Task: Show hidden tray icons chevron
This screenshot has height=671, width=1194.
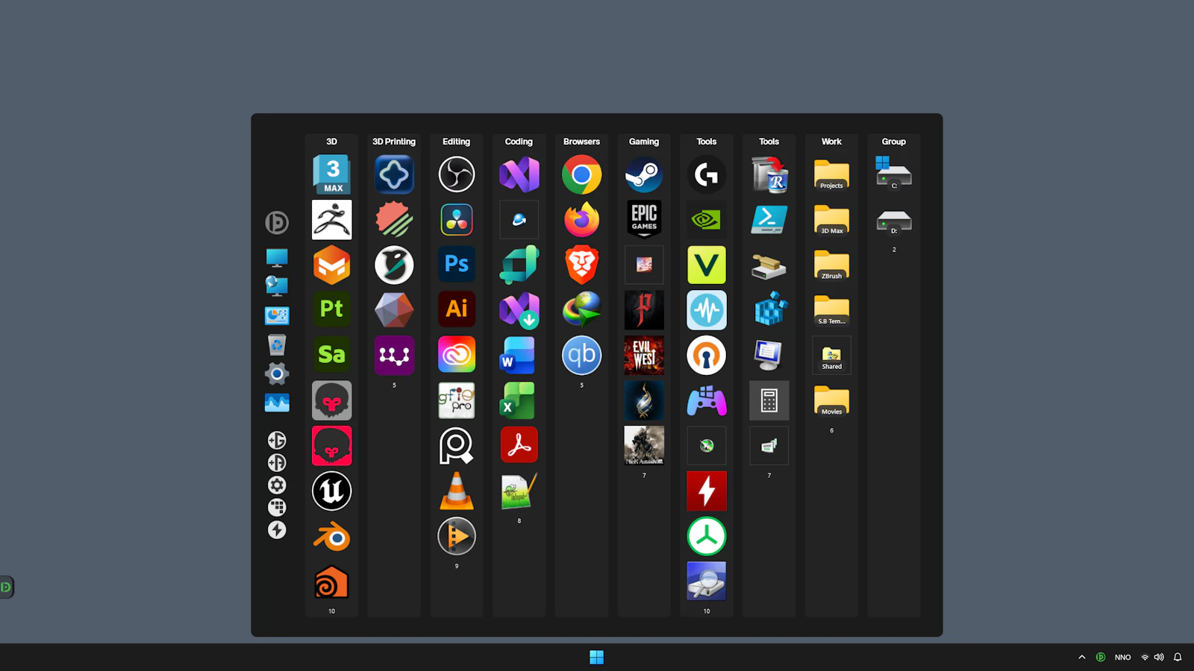Action: [1082, 657]
